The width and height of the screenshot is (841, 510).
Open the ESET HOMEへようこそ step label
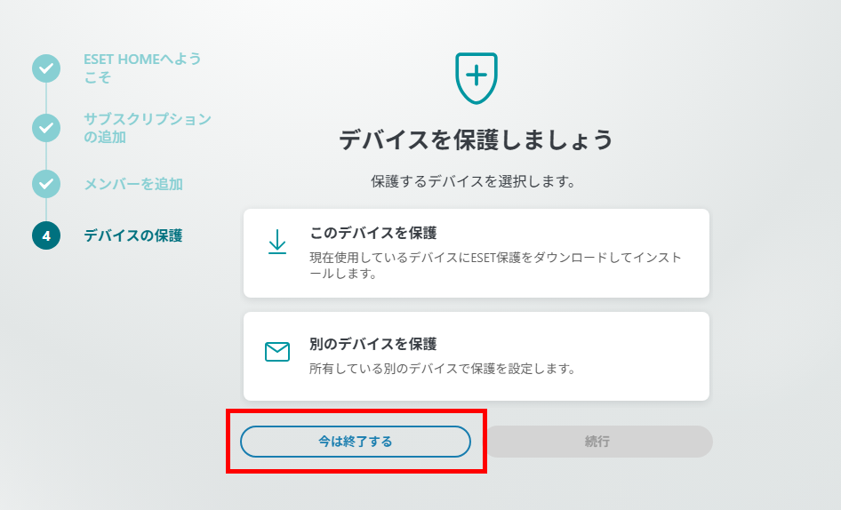click(x=142, y=68)
